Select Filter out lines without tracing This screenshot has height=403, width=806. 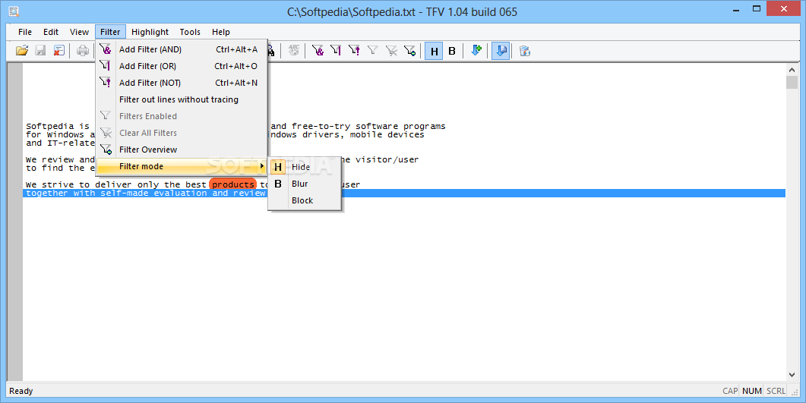click(x=182, y=99)
